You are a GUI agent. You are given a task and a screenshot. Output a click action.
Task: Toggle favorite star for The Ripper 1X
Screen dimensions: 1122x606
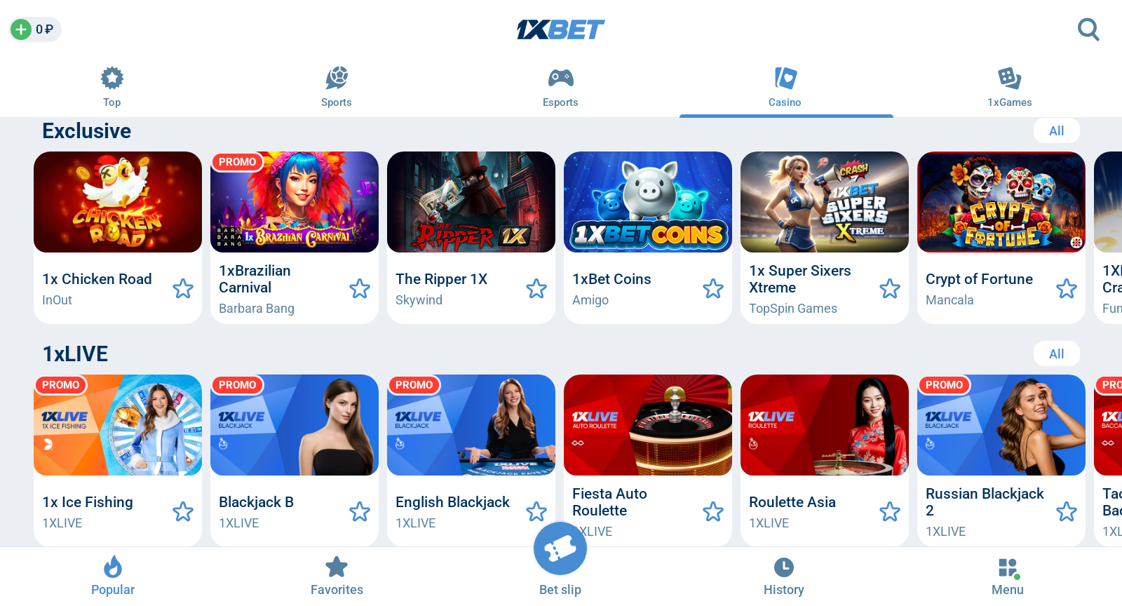536,288
